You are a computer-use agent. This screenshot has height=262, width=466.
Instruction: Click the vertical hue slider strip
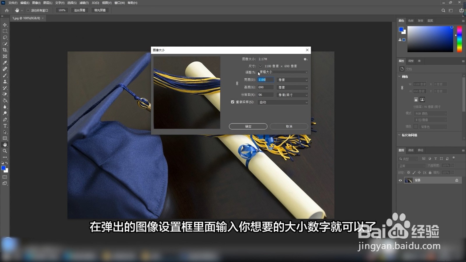tap(459, 39)
